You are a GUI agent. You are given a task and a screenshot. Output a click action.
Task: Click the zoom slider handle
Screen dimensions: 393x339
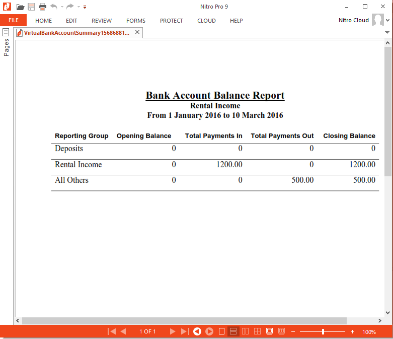tap(323, 332)
